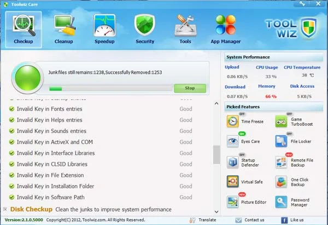The height and width of the screenshot is (225, 328).
Task: Open the App Manager section
Action: 225,30
